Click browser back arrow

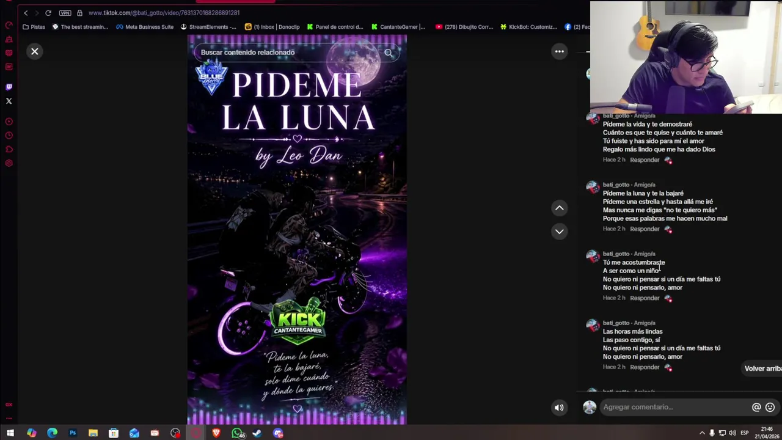26,13
